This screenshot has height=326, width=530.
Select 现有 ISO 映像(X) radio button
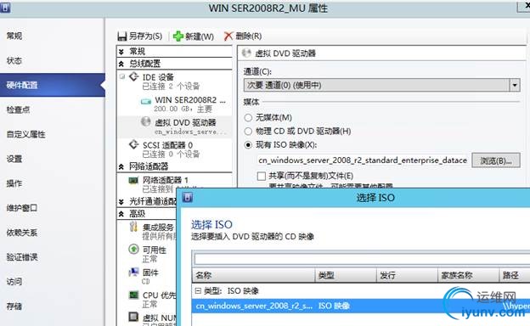[x=248, y=145]
